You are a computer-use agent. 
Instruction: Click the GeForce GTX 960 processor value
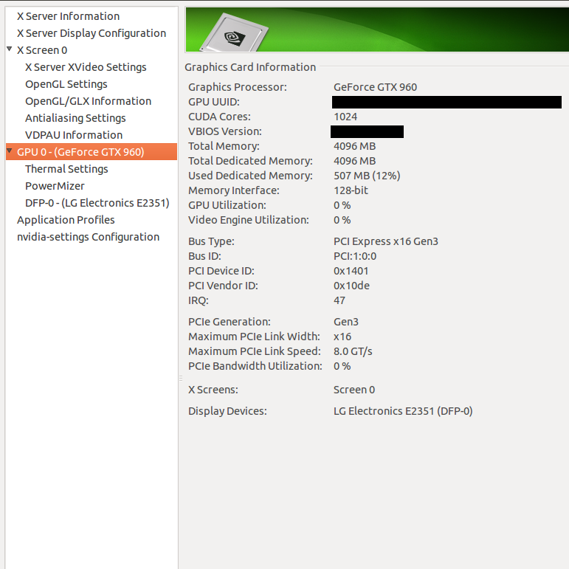(375, 87)
